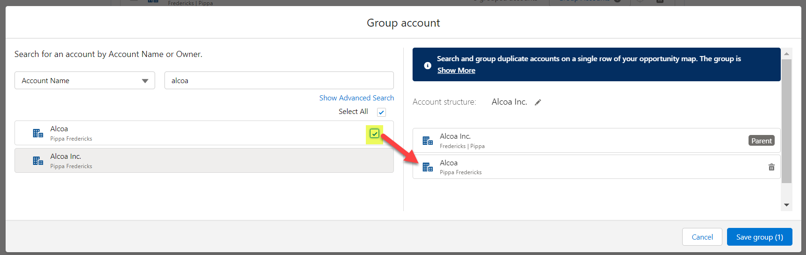The image size is (806, 255).
Task: Expand banner text with Show More
Action: pyautogui.click(x=456, y=71)
